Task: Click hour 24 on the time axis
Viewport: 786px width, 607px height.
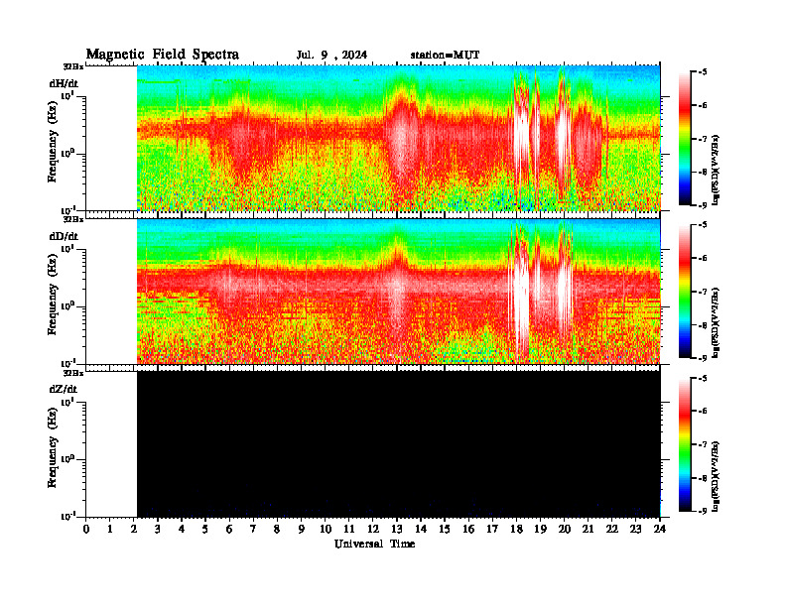Action: coord(660,529)
